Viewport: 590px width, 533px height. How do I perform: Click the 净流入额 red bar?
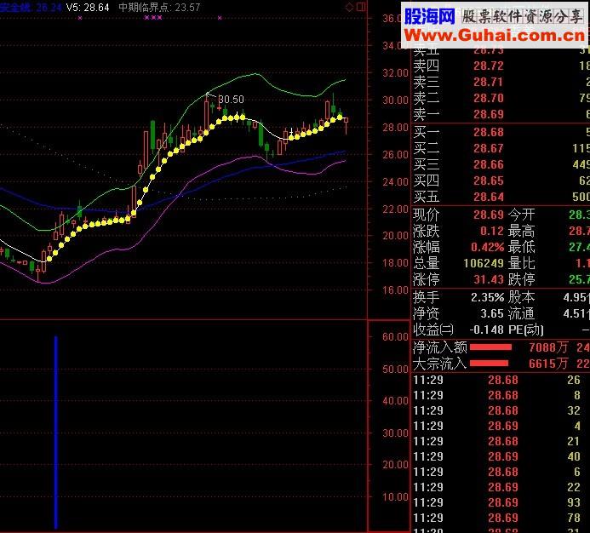(490, 347)
